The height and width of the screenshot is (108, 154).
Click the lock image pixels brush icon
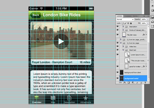125,23
